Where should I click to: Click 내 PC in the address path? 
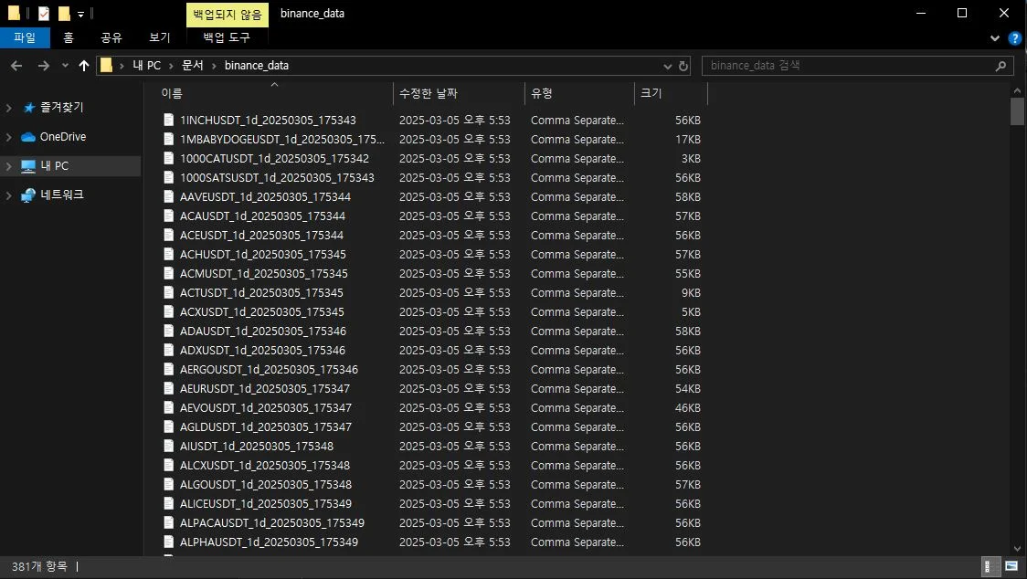click(147, 66)
